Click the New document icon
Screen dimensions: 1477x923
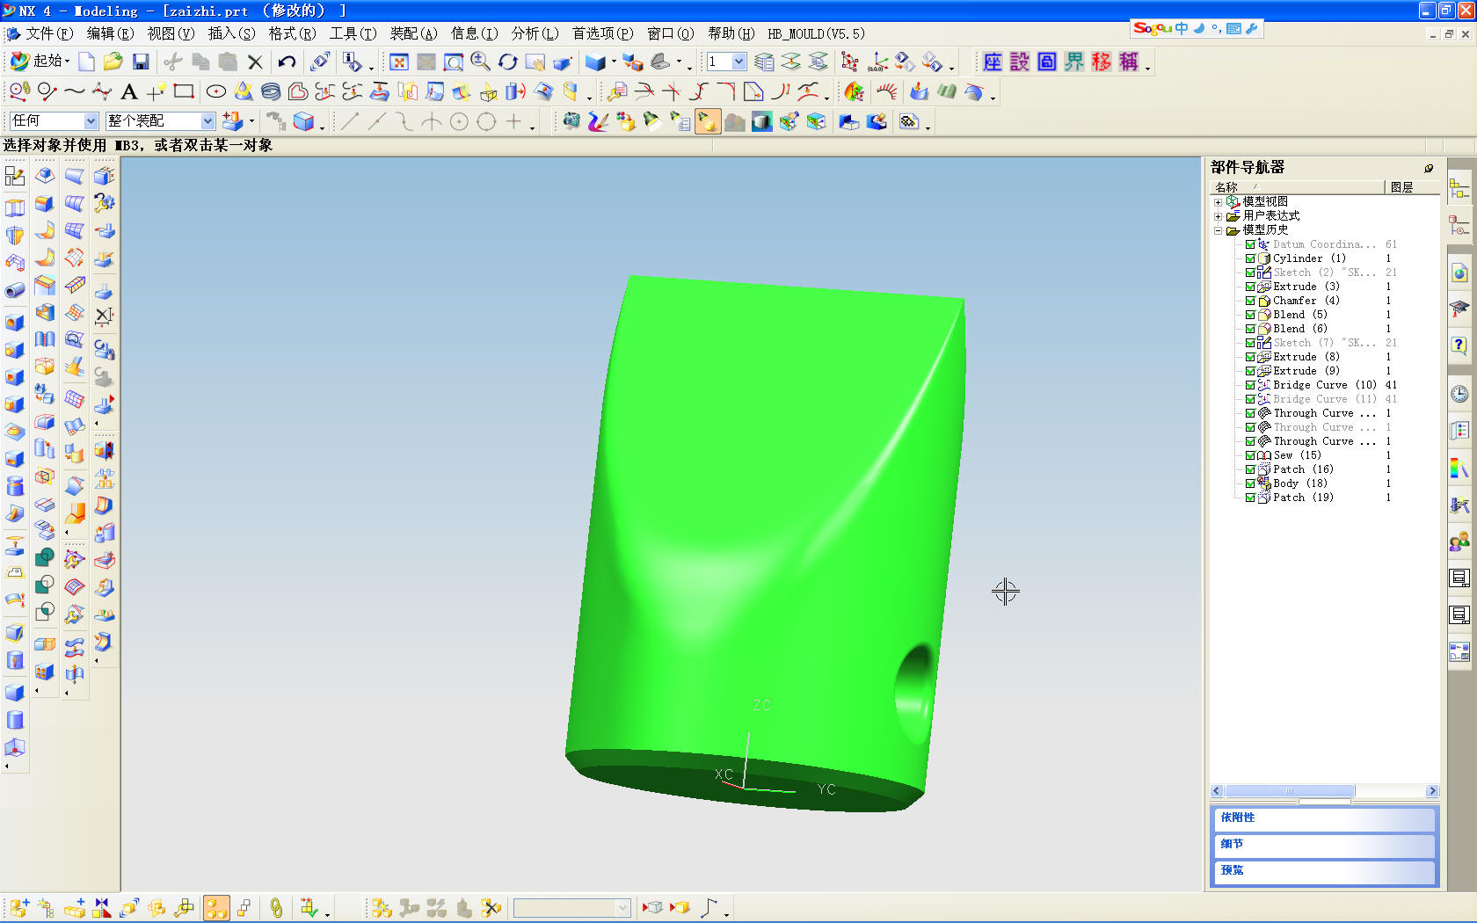[x=86, y=62]
